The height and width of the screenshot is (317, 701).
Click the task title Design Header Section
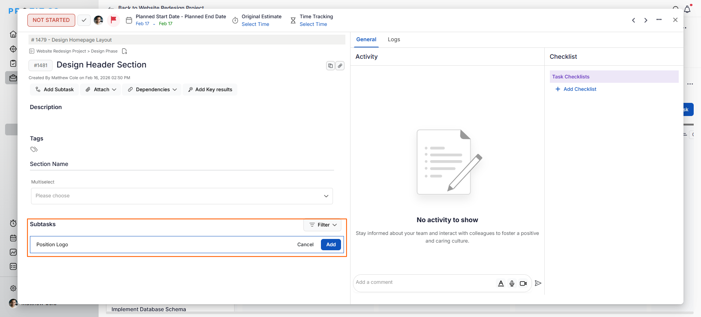tap(101, 65)
